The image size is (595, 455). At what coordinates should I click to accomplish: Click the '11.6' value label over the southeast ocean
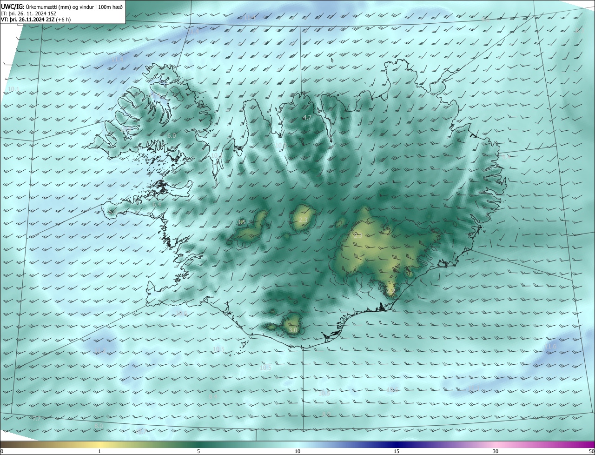[551, 347]
